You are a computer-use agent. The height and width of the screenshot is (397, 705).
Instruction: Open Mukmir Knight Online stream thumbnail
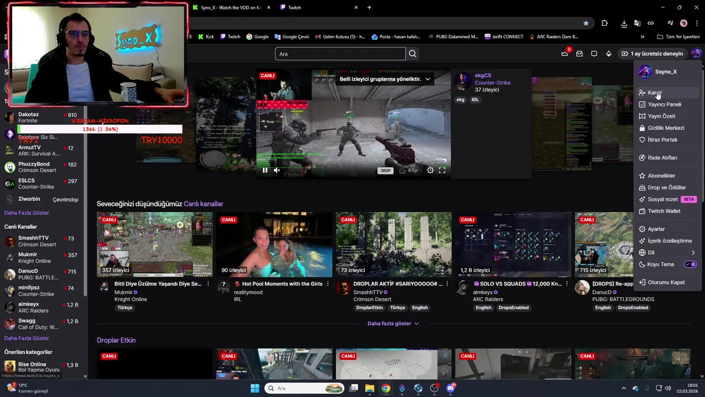tap(155, 244)
